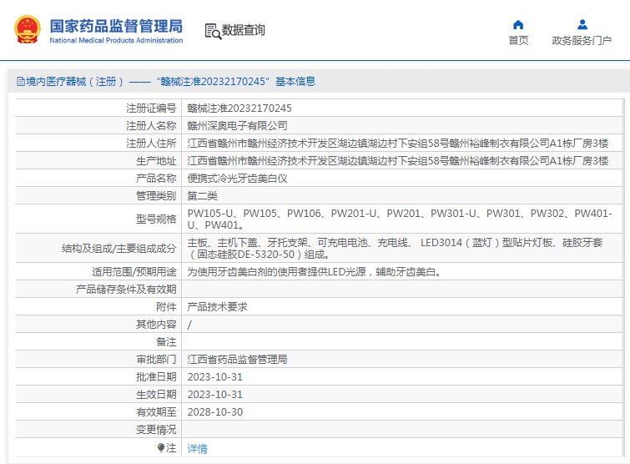The image size is (630, 464).
Task: Open the 首页 home link
Action: pos(518,41)
